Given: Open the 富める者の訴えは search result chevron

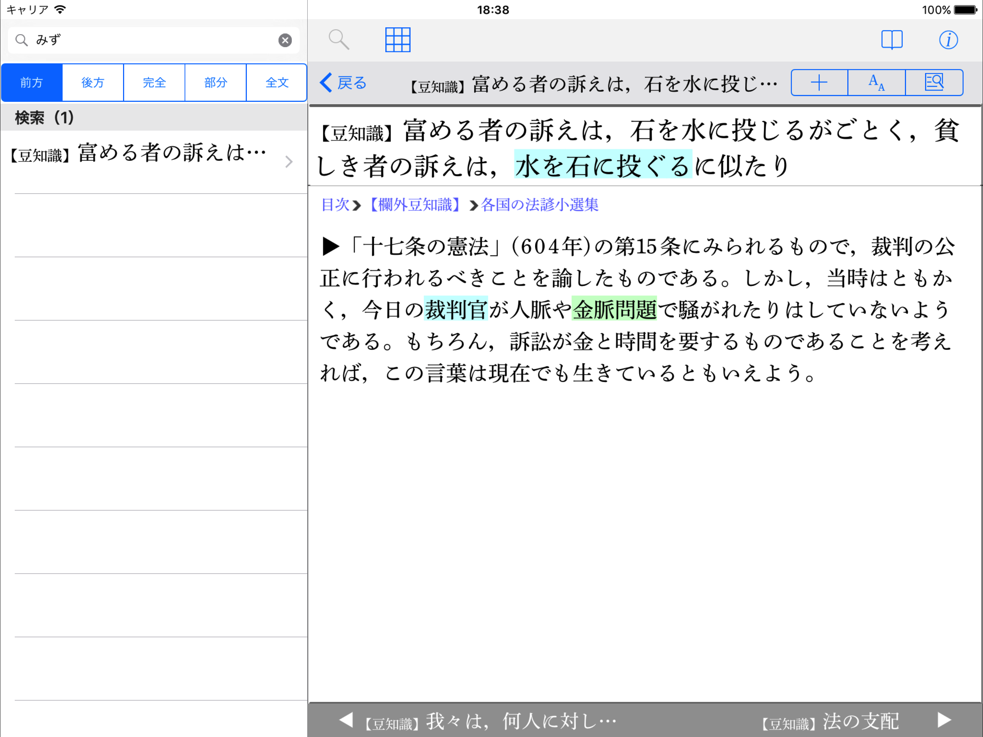Looking at the screenshot, I should coord(289,162).
